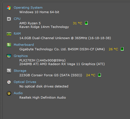Image resolution: width=130 pixels, height=119 pixels.
Task: Select the text Windows 10 Home 64-bit
Action: [39, 12]
